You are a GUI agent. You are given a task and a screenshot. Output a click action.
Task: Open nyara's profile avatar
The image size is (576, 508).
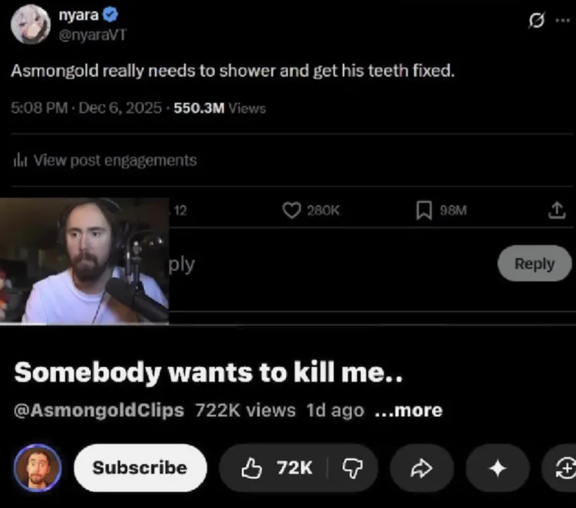pos(30,24)
